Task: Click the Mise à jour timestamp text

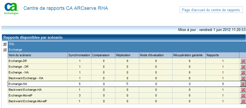Action: click(x=212, y=30)
